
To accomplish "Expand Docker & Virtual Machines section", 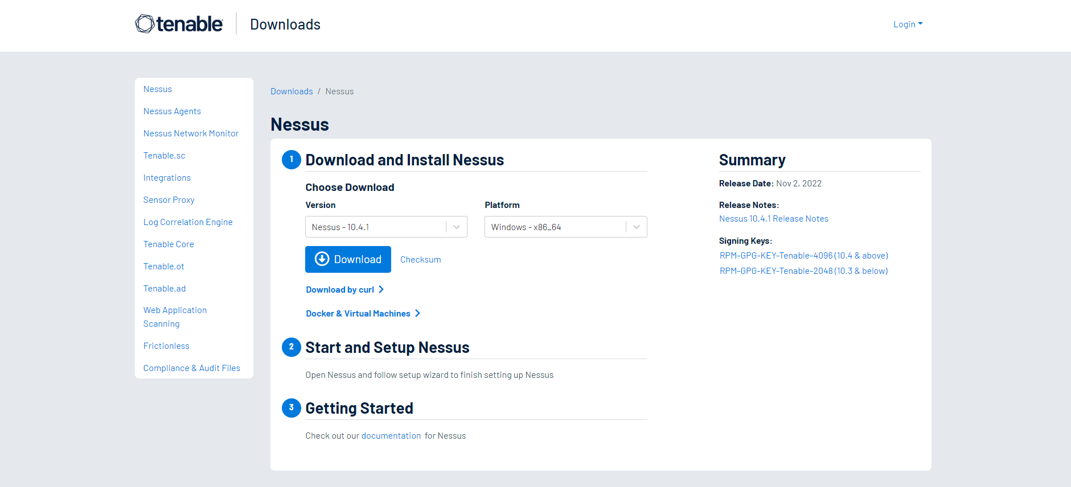I will click(363, 314).
